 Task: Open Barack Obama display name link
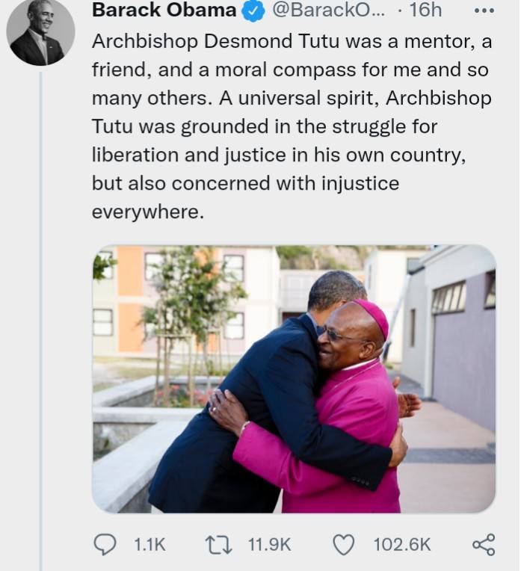pos(164,10)
